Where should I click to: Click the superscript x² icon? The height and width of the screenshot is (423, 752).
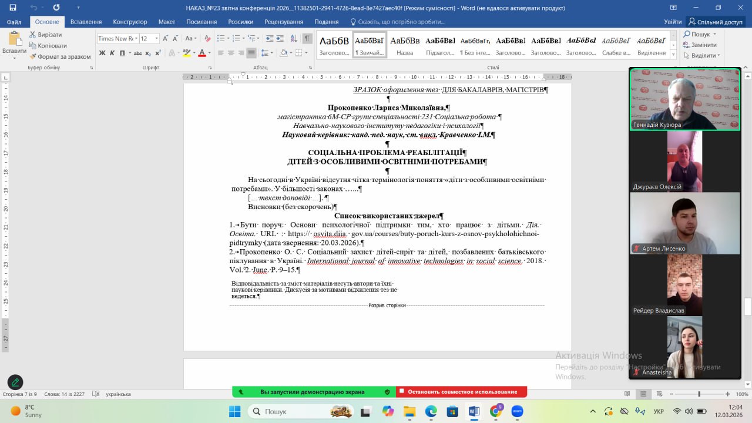158,53
